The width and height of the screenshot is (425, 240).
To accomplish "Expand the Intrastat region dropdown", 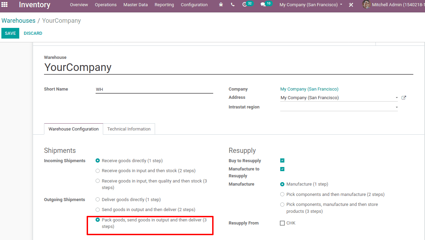I will coord(396,107).
